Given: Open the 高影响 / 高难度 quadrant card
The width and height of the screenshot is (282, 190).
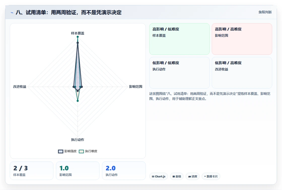Looking at the screenshot, I should (242, 39).
